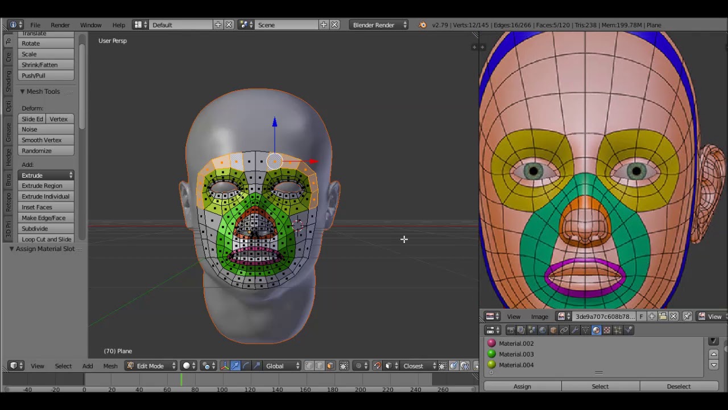The image size is (728, 410).
Task: Open the Image menu in UV editor
Action: (540, 317)
